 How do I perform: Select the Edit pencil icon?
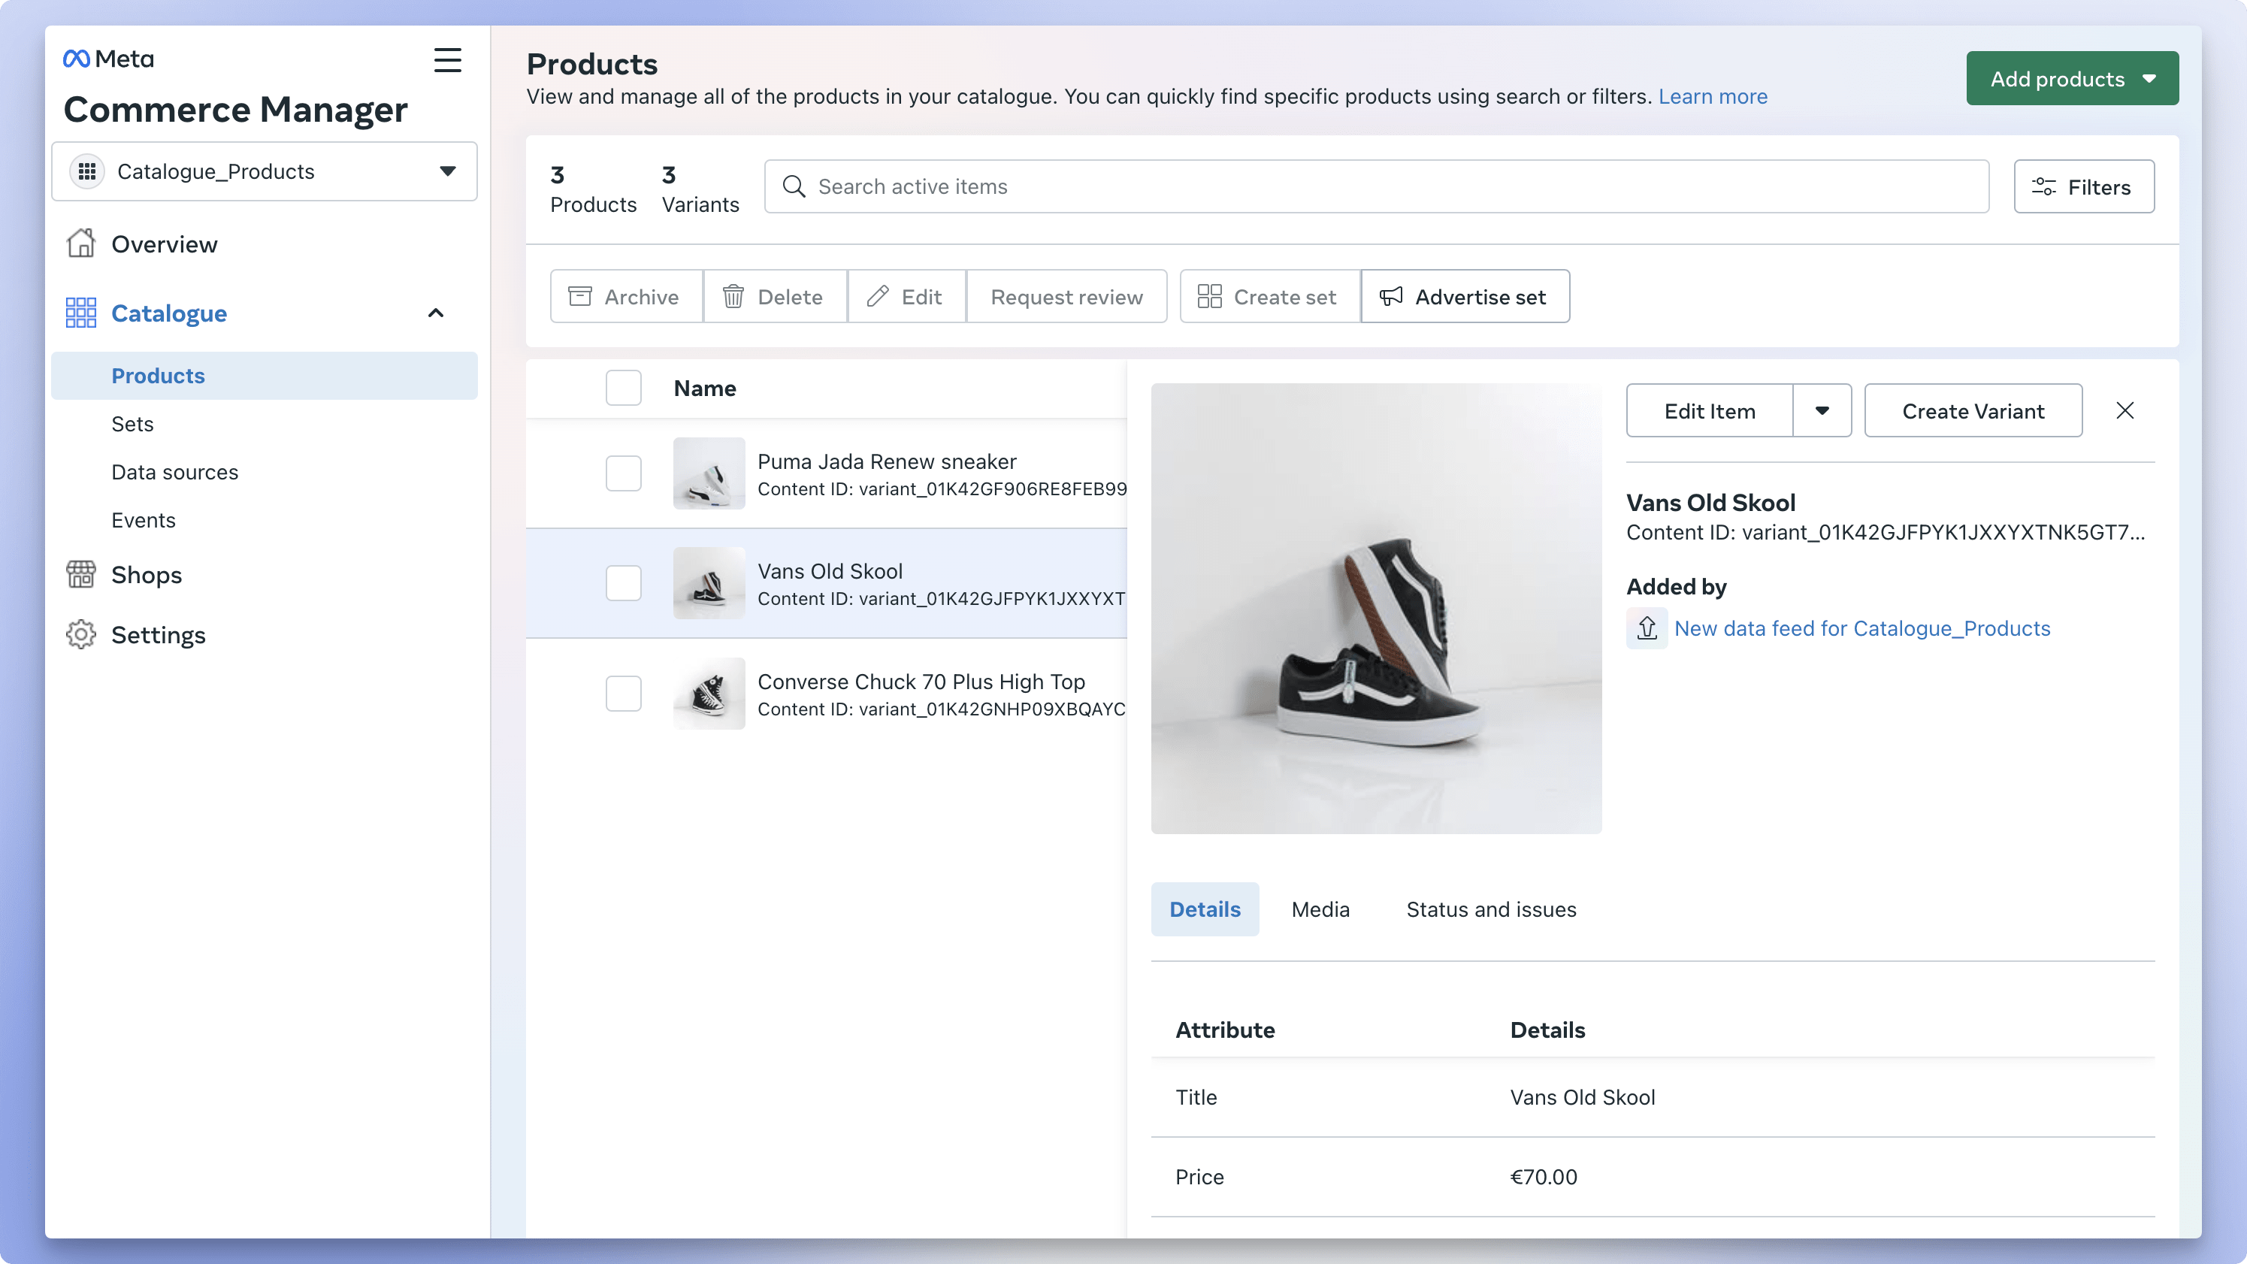click(x=879, y=296)
